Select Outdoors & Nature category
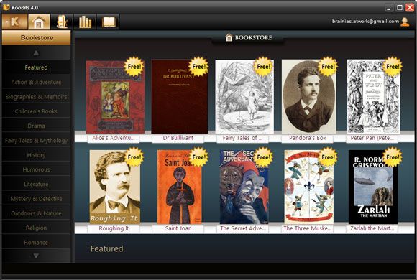This screenshot has height=280, width=417. (x=36, y=213)
